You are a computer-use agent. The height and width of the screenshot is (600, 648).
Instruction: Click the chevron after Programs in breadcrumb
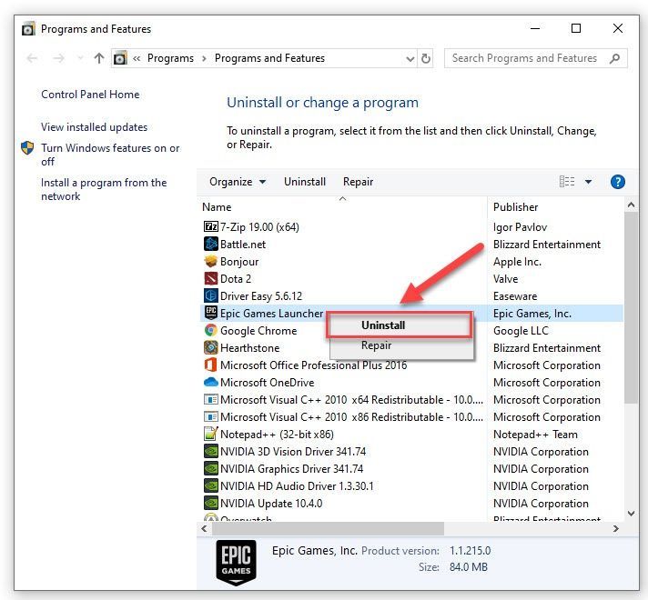204,59
